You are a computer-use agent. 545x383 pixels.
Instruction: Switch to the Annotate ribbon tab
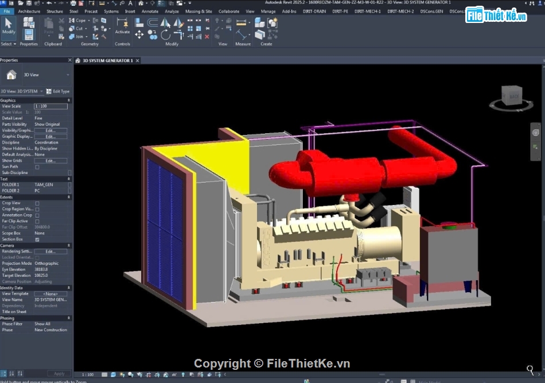pyautogui.click(x=150, y=11)
